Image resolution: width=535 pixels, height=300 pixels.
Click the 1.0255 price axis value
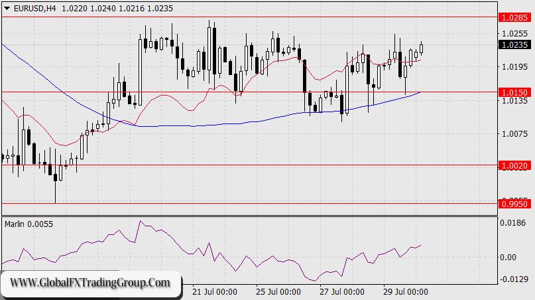(514, 34)
